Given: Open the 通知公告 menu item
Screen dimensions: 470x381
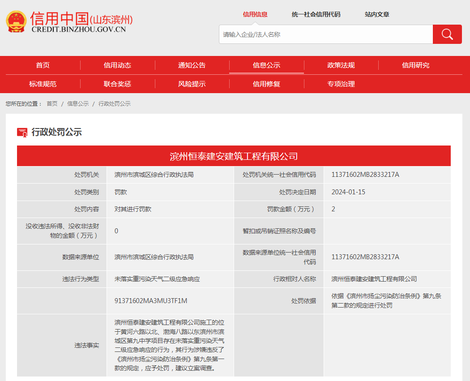Looking at the screenshot, I should 192,65.
